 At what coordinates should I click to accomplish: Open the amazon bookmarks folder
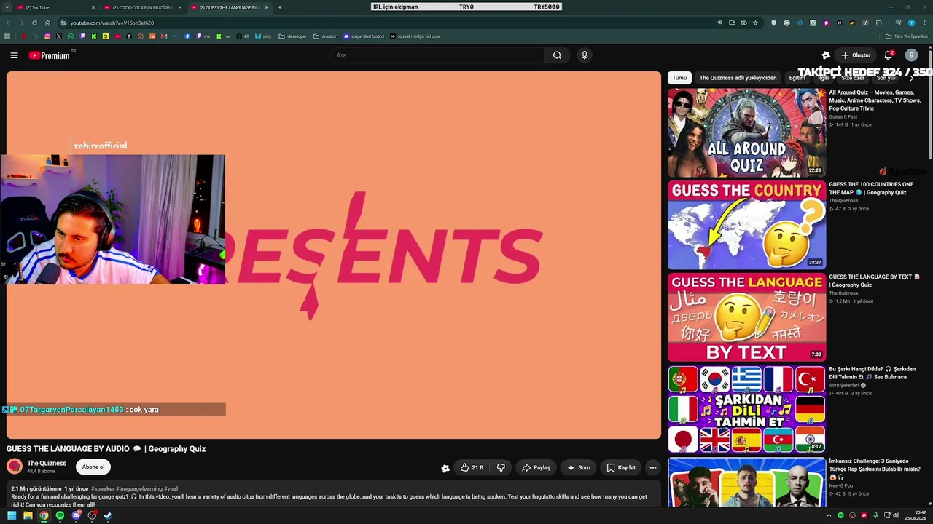(325, 36)
